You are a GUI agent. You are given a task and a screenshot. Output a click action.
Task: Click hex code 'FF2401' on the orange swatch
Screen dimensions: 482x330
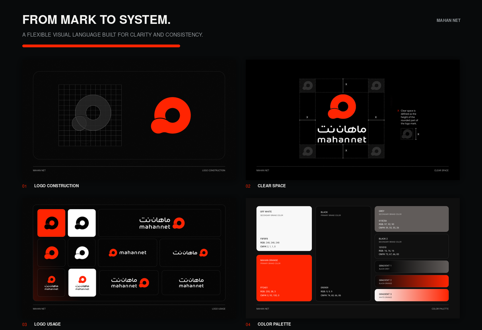264,288
